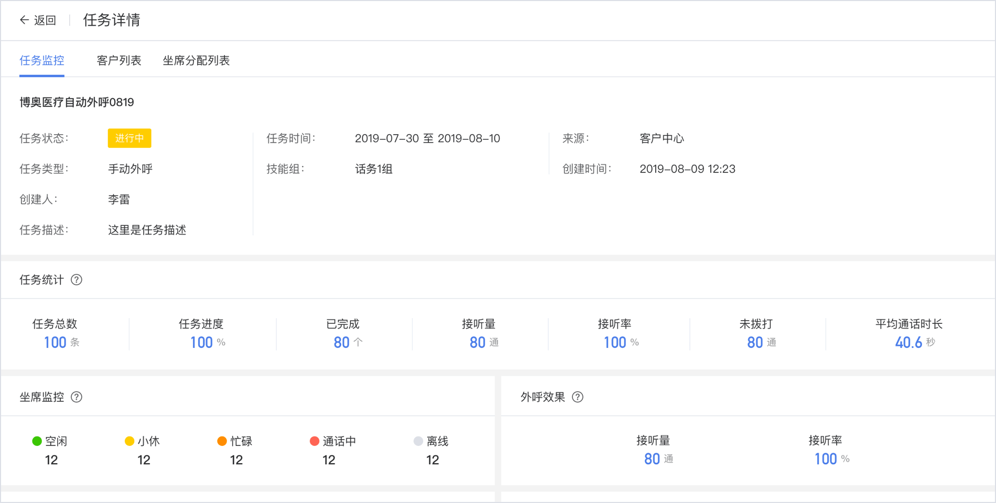Click the 平均通话时长 value 40.6
Image resolution: width=996 pixels, height=503 pixels.
[908, 343]
